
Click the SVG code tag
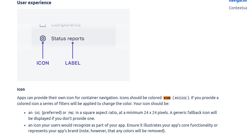click(37, 113)
